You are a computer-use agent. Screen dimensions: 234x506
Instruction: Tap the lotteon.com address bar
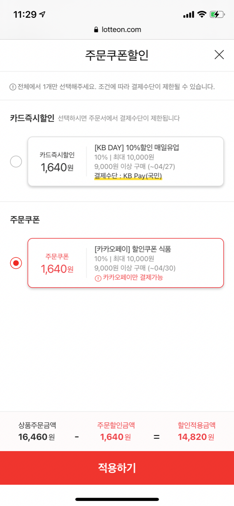click(x=117, y=30)
